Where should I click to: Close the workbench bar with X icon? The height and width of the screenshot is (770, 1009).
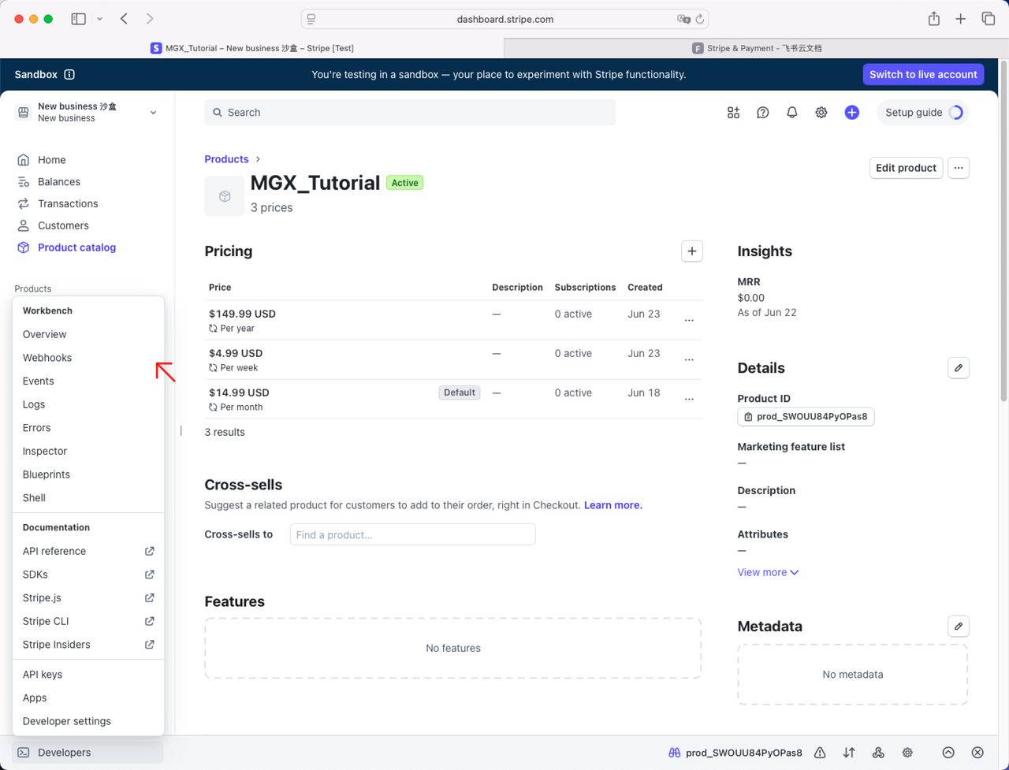[977, 753]
